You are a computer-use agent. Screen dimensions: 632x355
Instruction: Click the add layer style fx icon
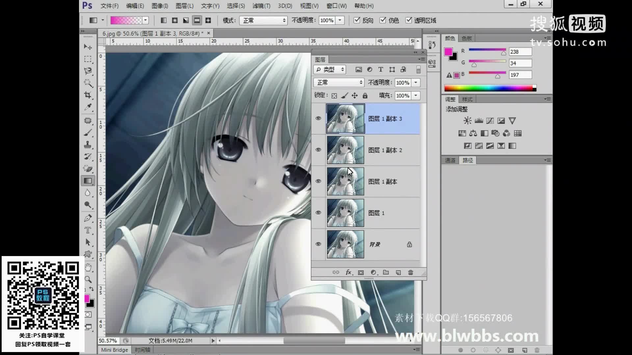pyautogui.click(x=349, y=272)
